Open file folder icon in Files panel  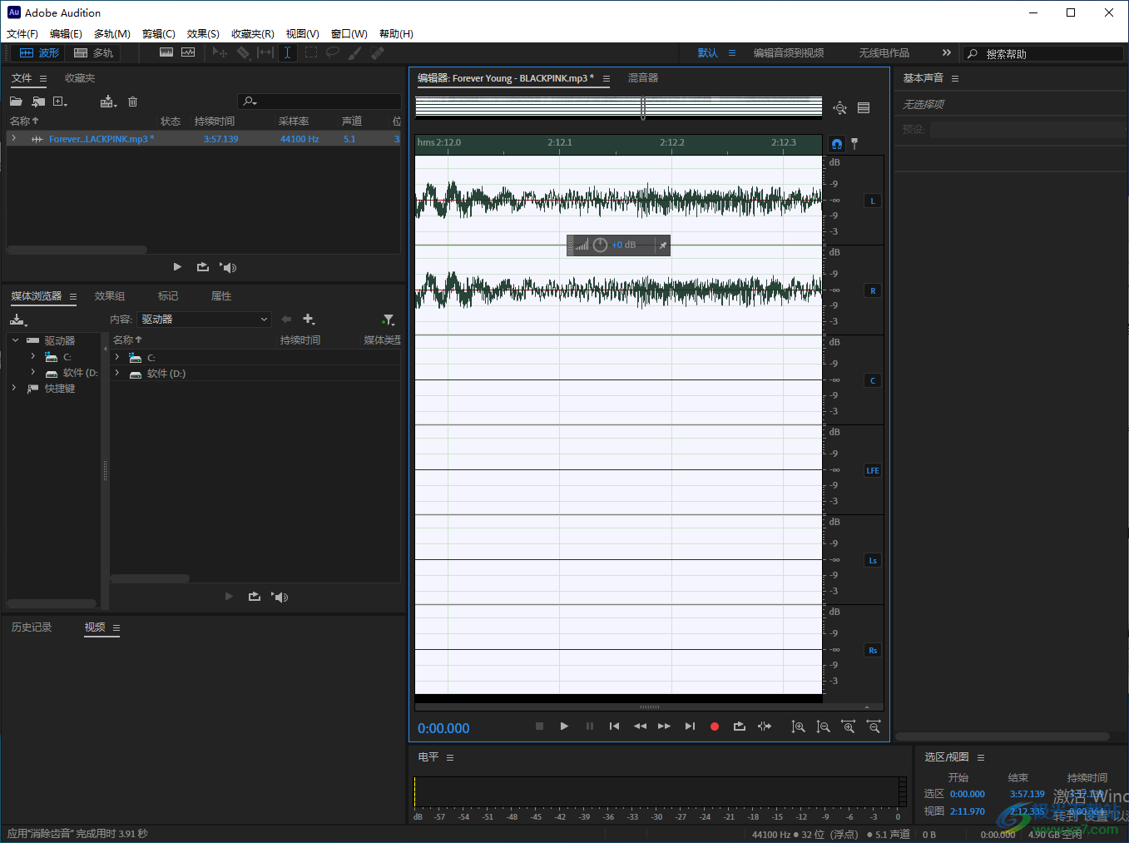pyautogui.click(x=16, y=102)
